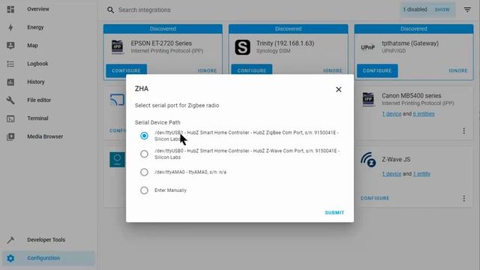Click the search magnifier icon
This screenshot has width=480, height=270.
pyautogui.click(x=110, y=10)
